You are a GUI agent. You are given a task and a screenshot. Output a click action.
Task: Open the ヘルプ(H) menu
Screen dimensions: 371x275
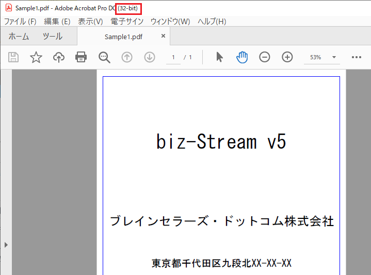point(212,22)
